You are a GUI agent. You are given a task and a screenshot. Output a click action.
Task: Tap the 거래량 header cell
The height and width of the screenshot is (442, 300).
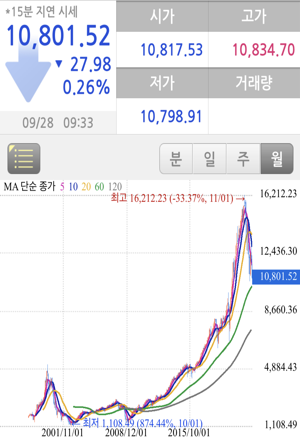click(254, 83)
